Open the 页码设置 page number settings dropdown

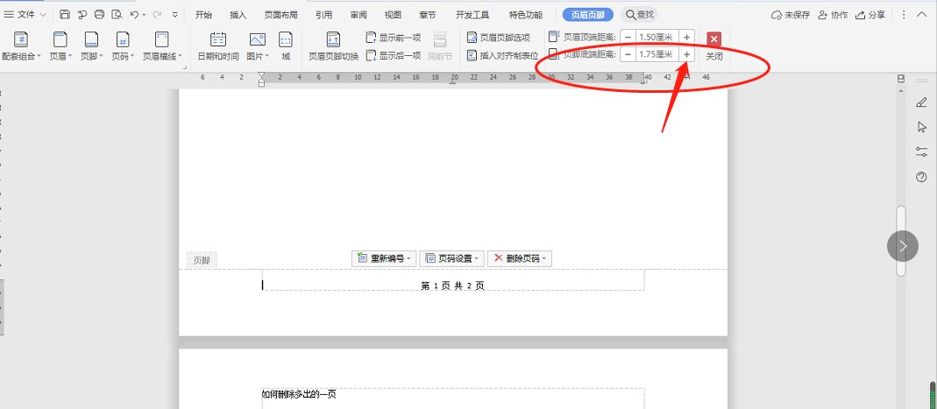tap(451, 258)
